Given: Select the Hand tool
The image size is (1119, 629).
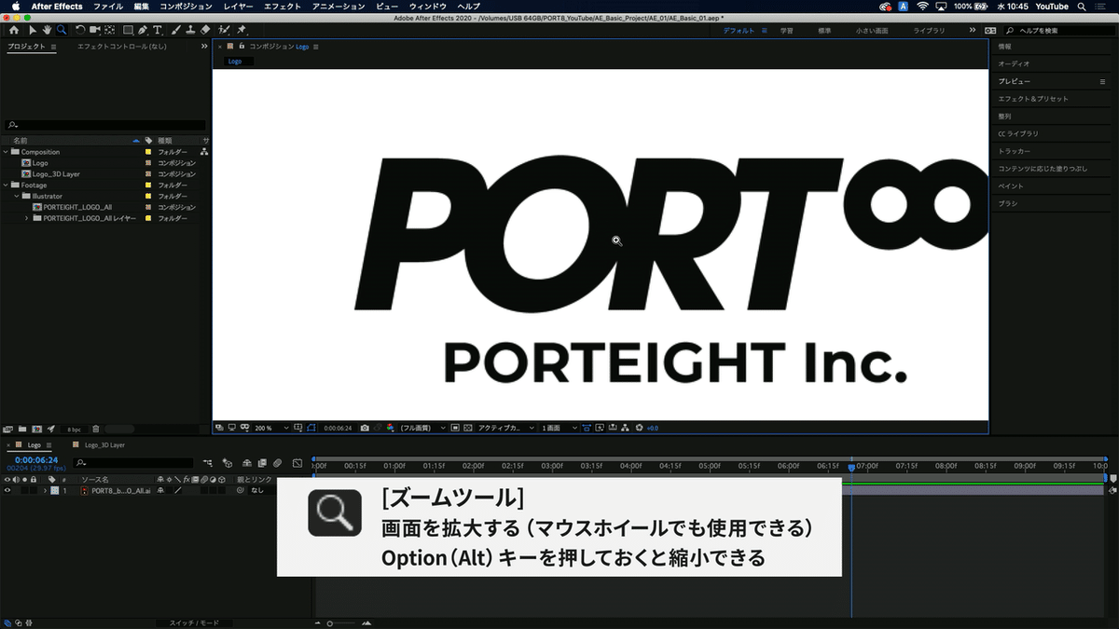Looking at the screenshot, I should (x=47, y=30).
